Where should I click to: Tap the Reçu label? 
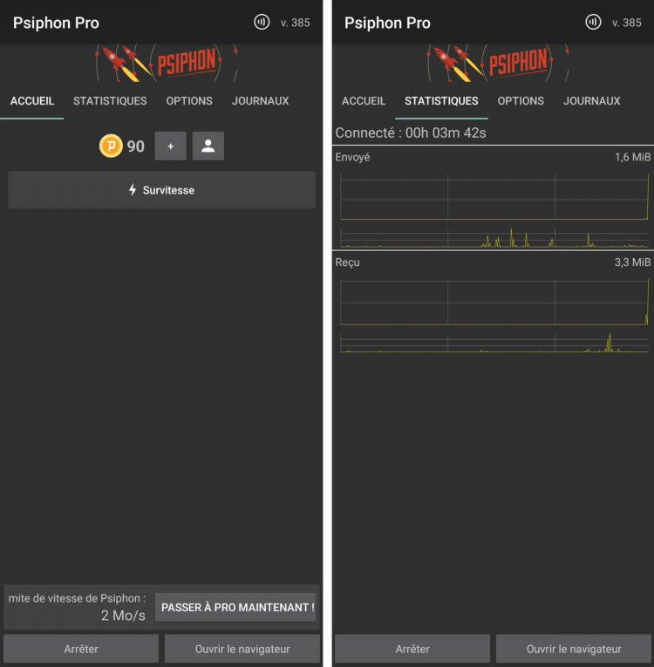coord(347,262)
